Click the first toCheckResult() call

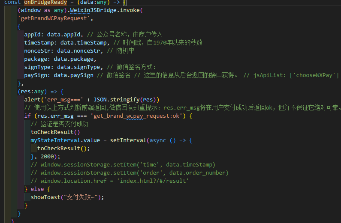coord(55,132)
